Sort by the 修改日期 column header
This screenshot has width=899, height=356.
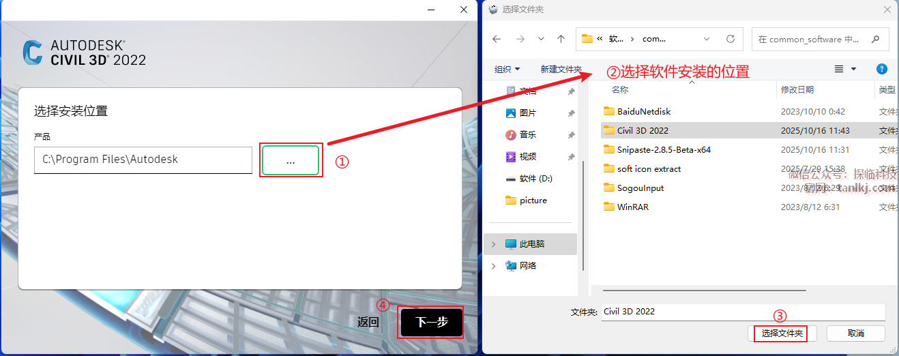(797, 89)
